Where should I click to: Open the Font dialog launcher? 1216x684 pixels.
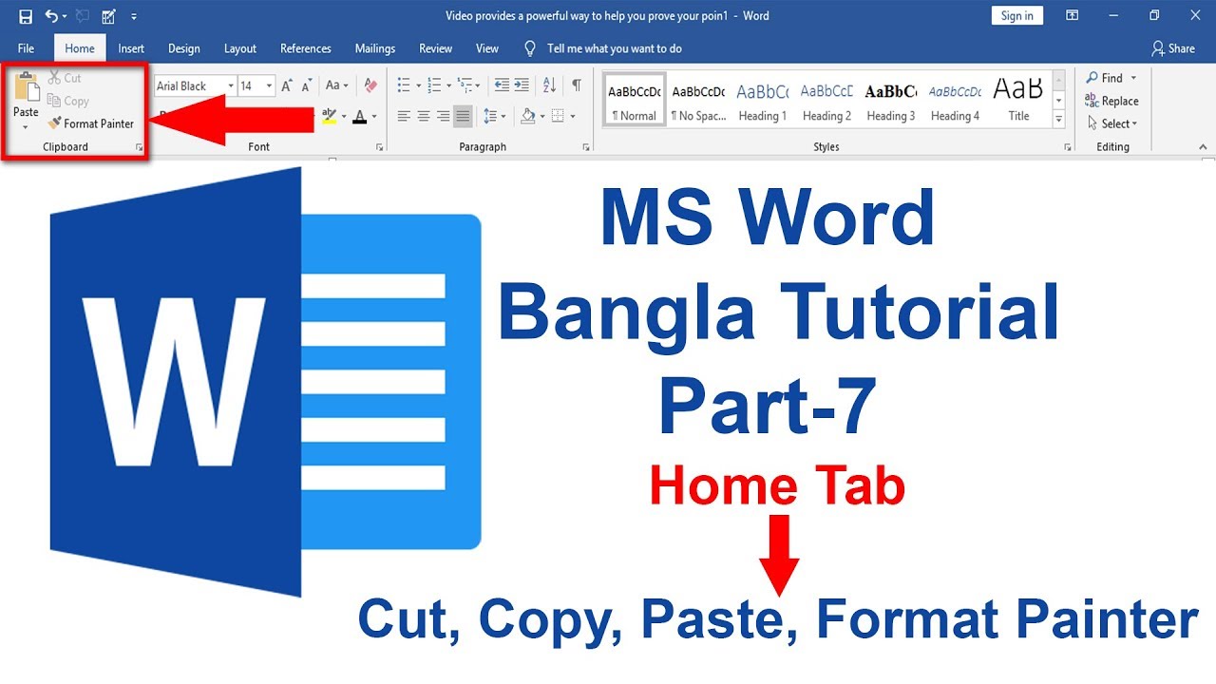coord(379,147)
